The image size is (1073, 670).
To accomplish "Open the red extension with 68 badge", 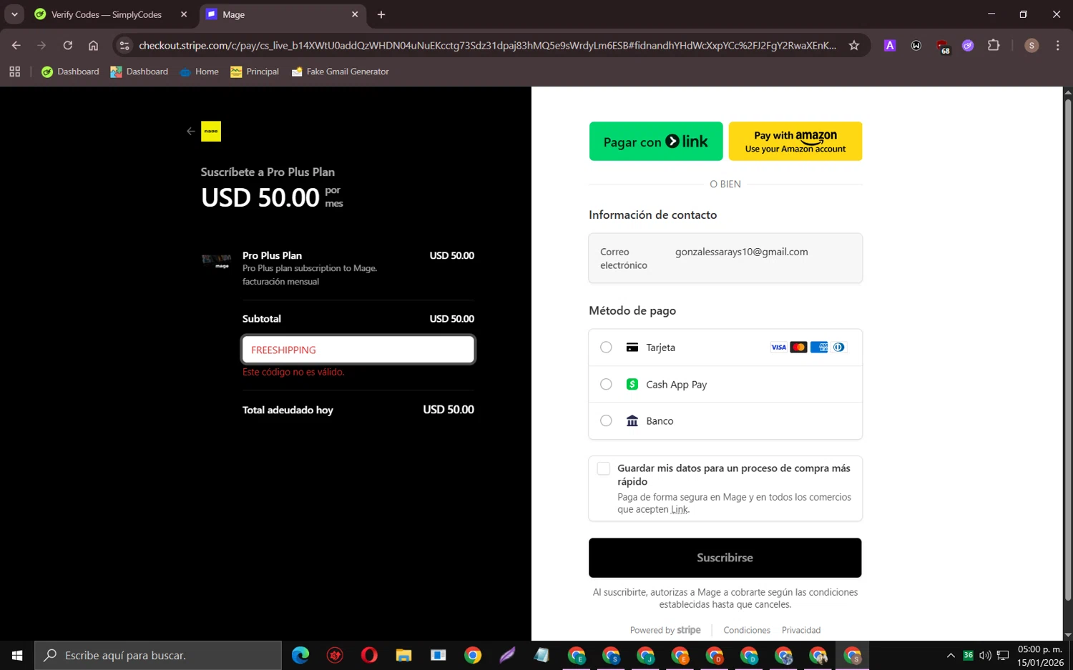I will click(943, 46).
